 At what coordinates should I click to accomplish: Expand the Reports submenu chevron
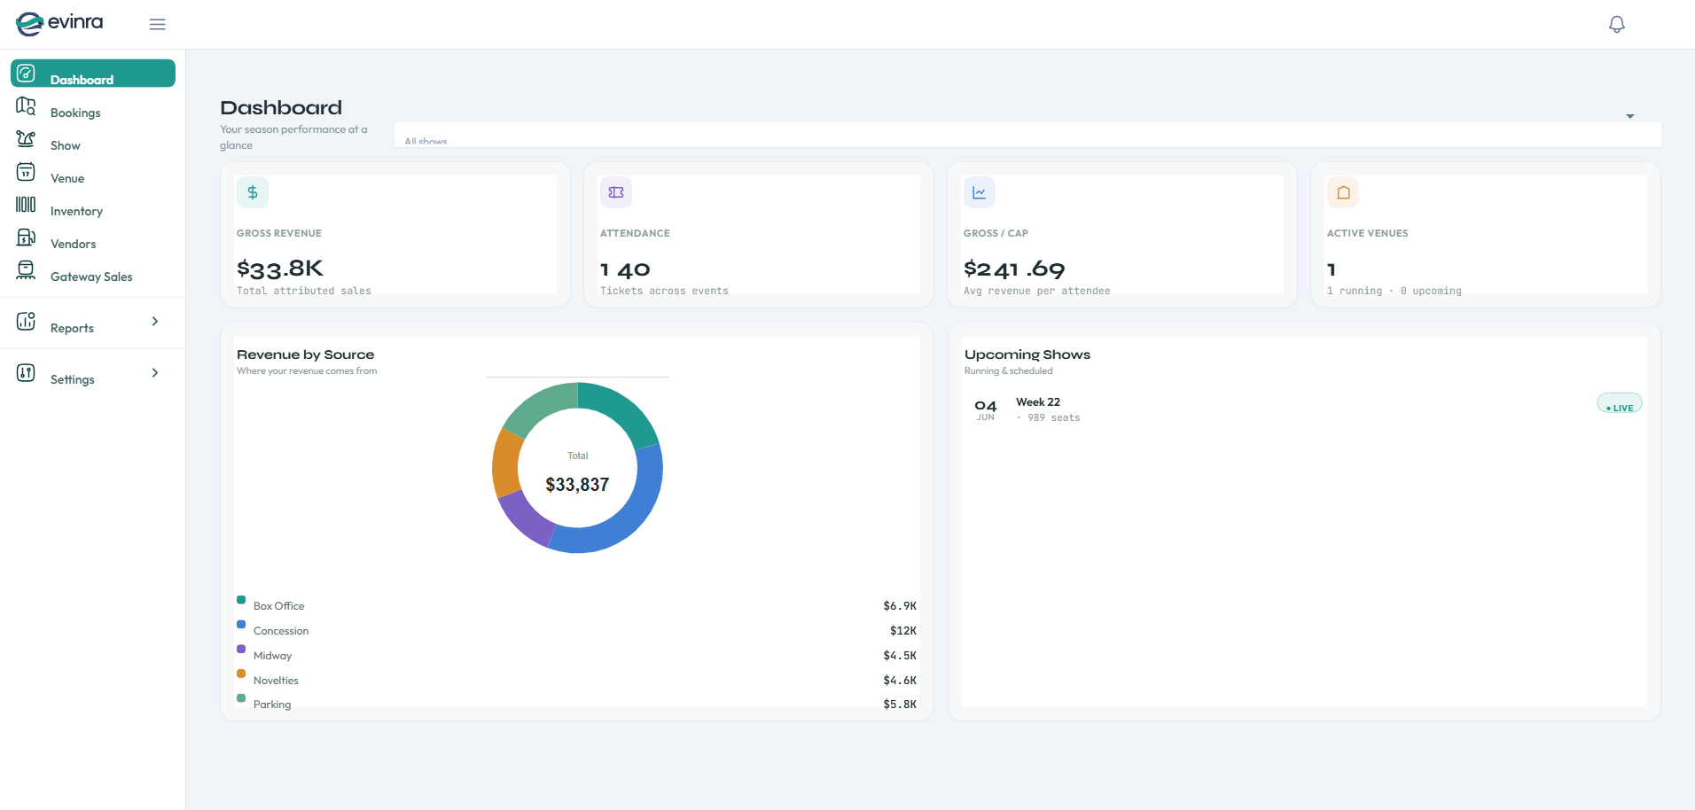[155, 321]
